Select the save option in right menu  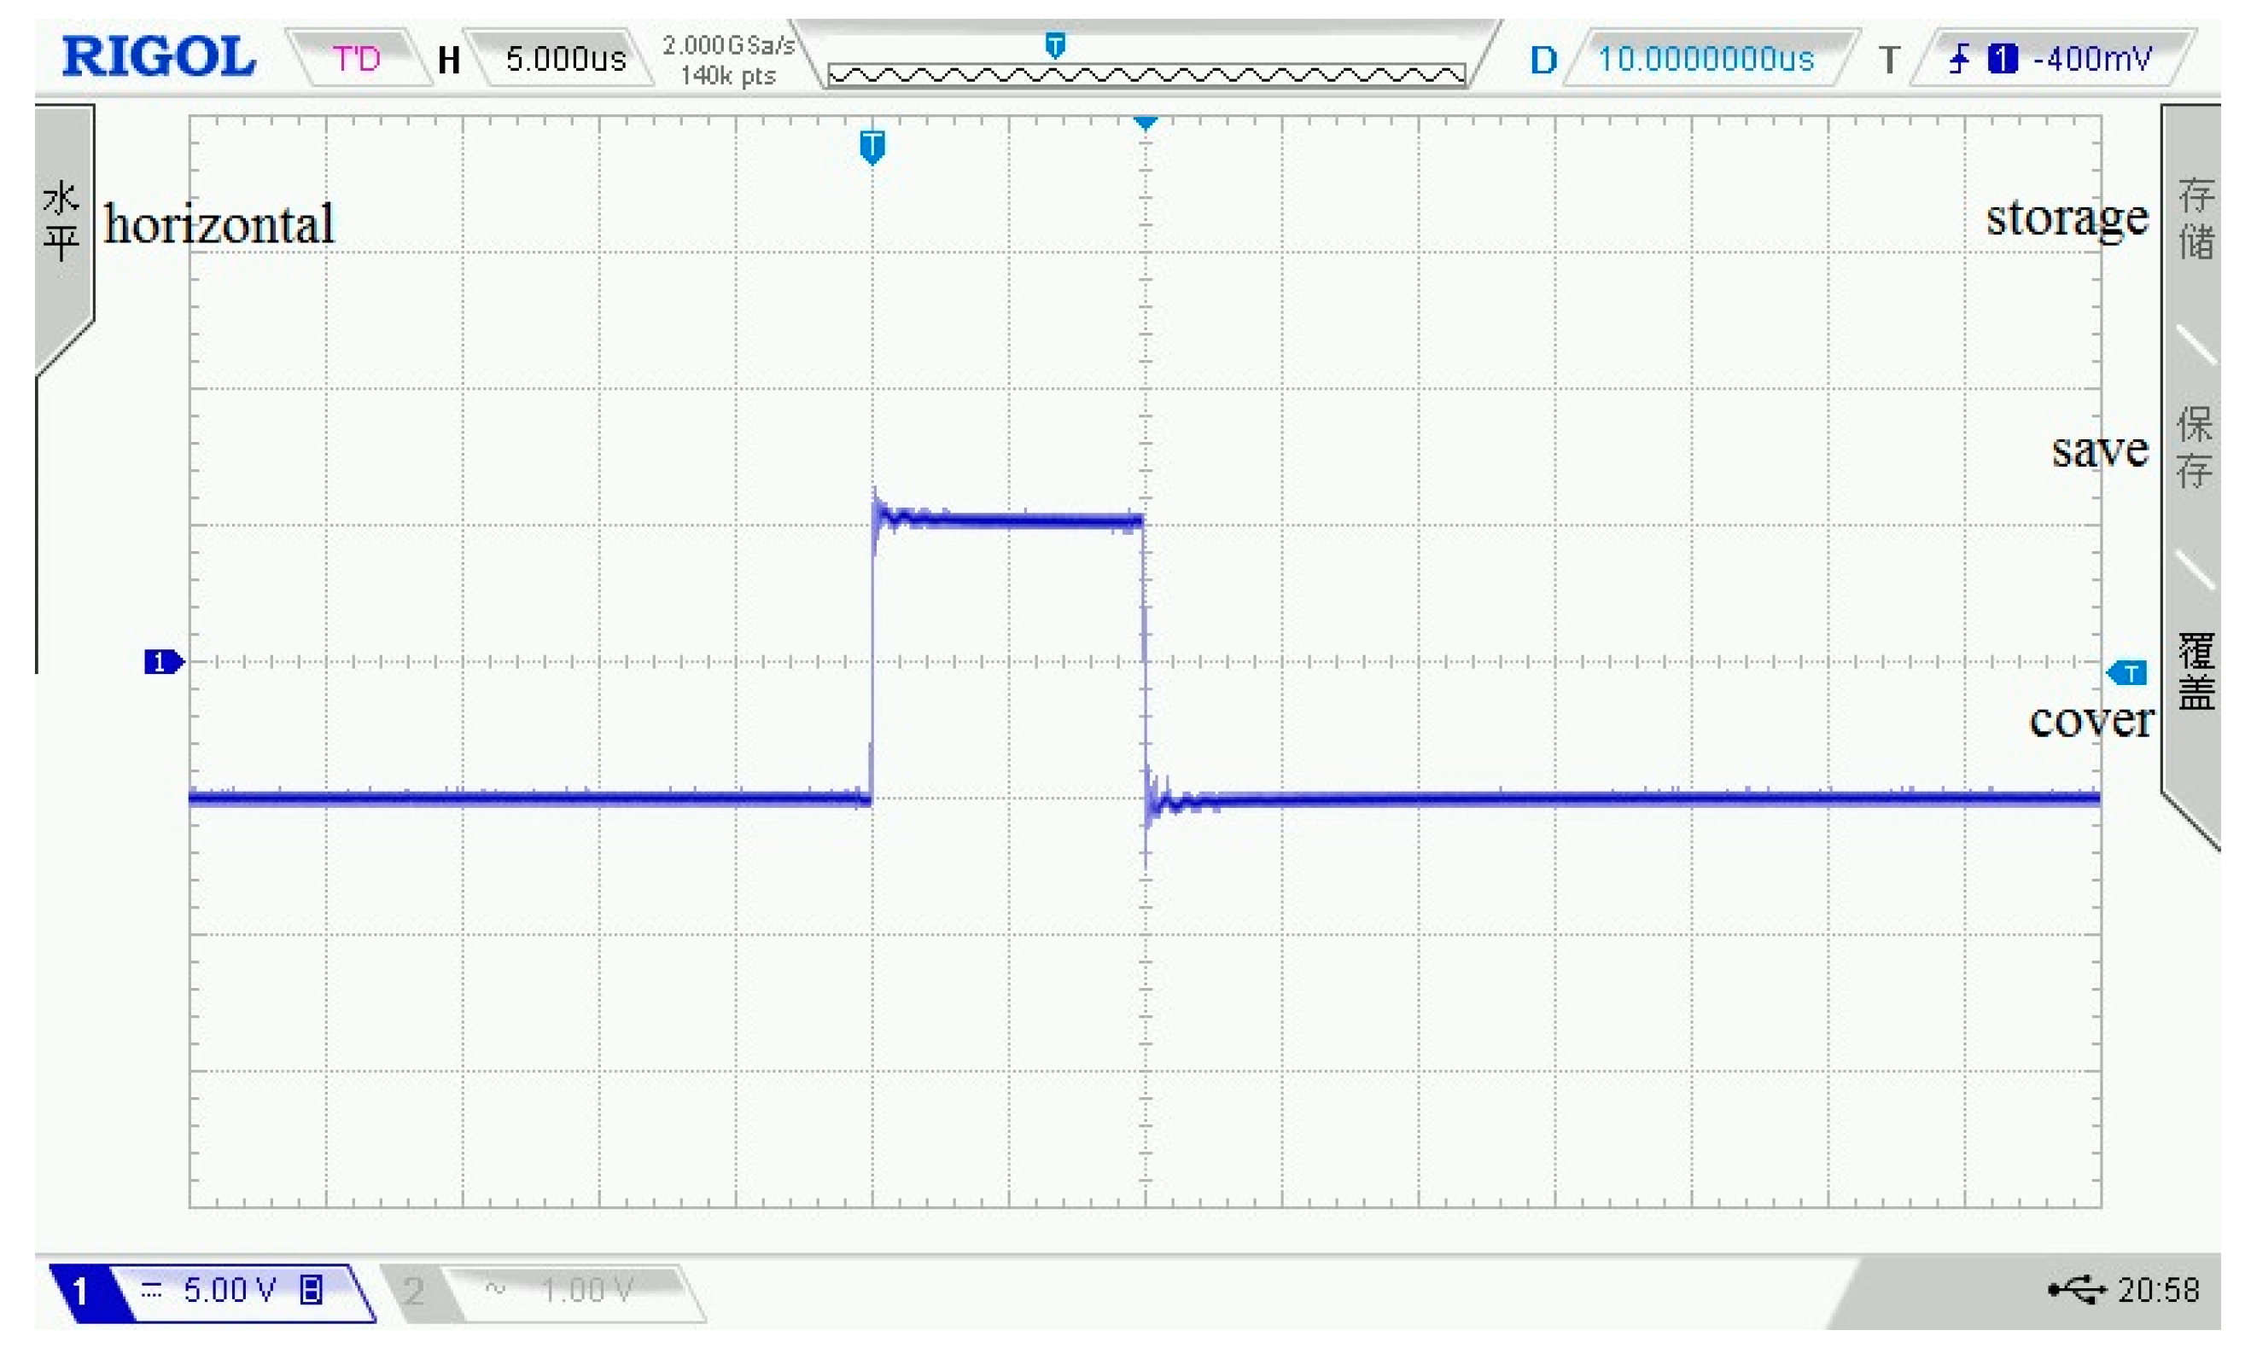tap(2195, 447)
